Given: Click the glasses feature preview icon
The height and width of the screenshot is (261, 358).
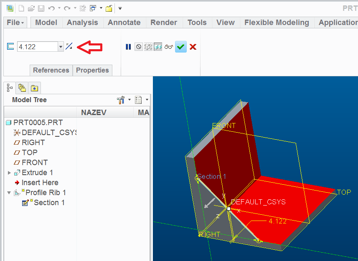Looking at the screenshot, I should coord(169,47).
